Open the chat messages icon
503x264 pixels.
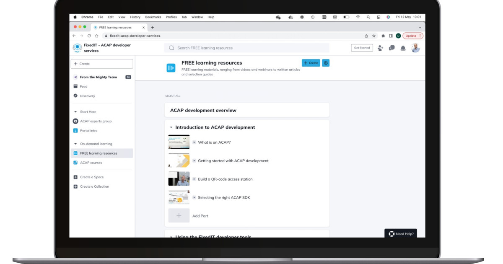[392, 48]
